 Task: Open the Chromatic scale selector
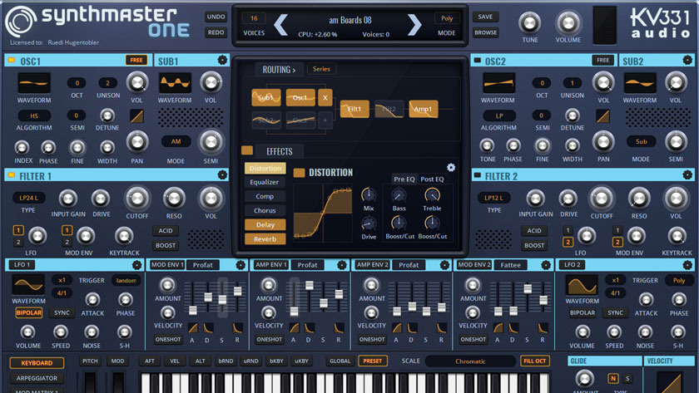click(470, 361)
